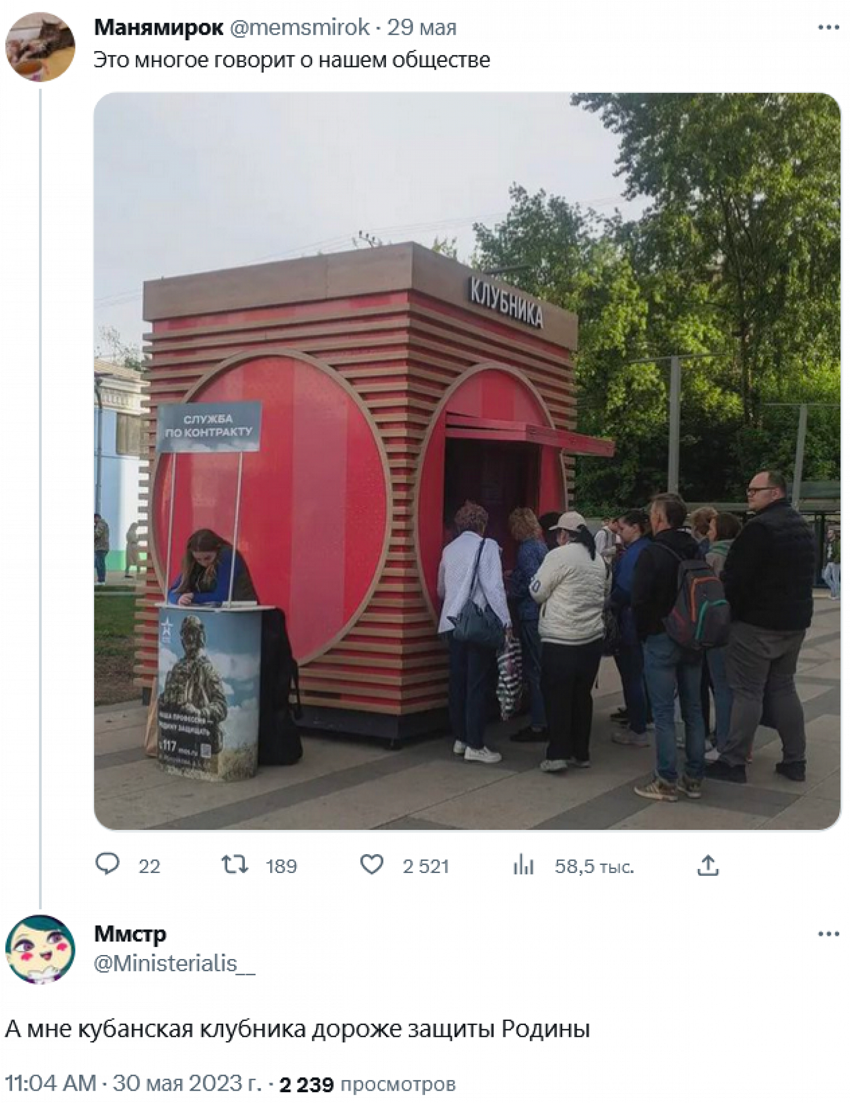Click the 22 replies count
This screenshot has width=850, height=1103.
(x=150, y=866)
